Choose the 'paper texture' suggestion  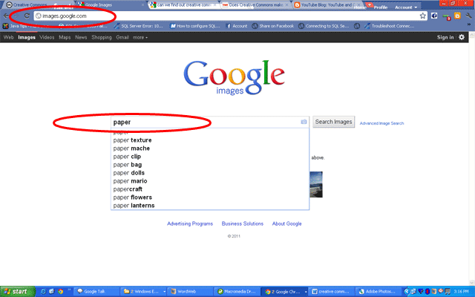pos(209,140)
